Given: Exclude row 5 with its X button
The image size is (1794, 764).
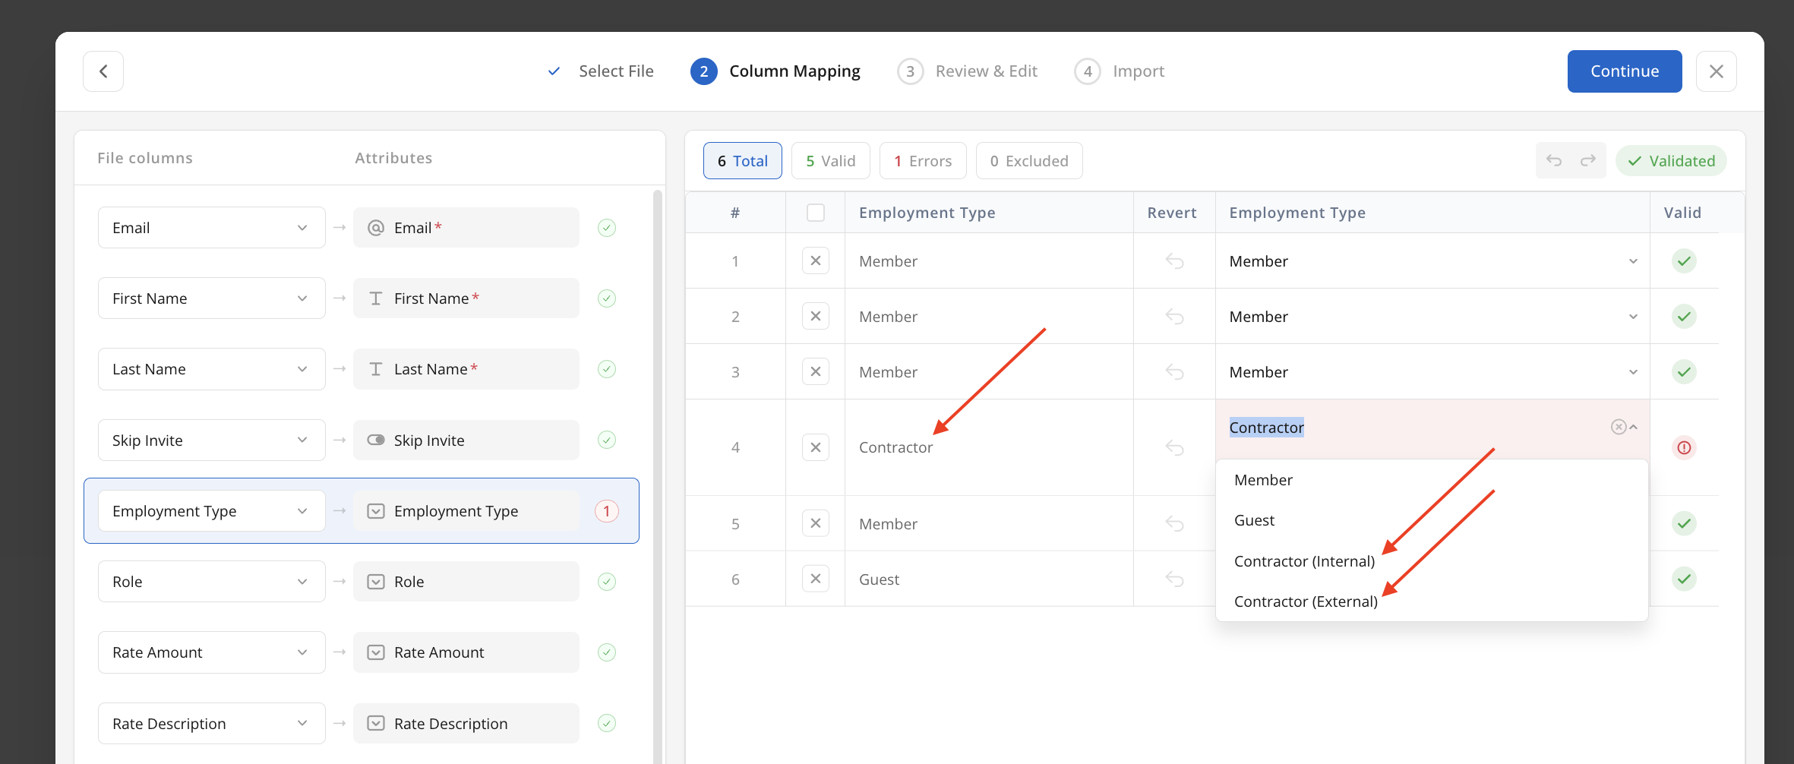Looking at the screenshot, I should point(815,523).
